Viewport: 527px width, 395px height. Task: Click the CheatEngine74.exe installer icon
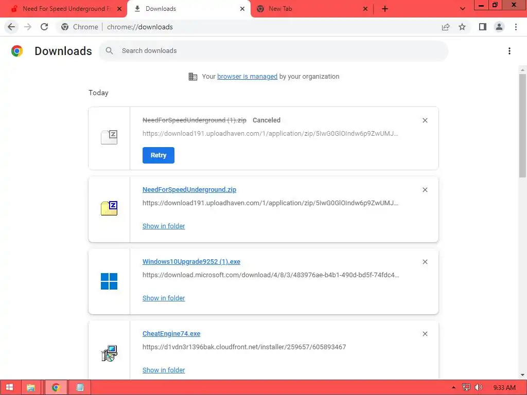coord(109,353)
